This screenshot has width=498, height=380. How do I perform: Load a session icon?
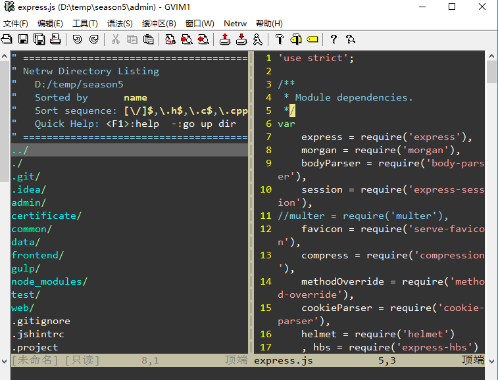coord(225,39)
